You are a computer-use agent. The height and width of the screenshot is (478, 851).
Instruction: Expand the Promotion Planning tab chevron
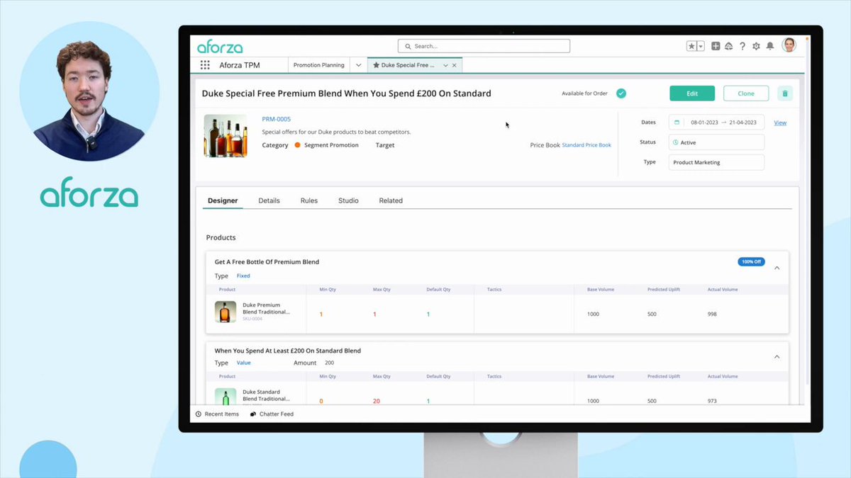coord(359,65)
